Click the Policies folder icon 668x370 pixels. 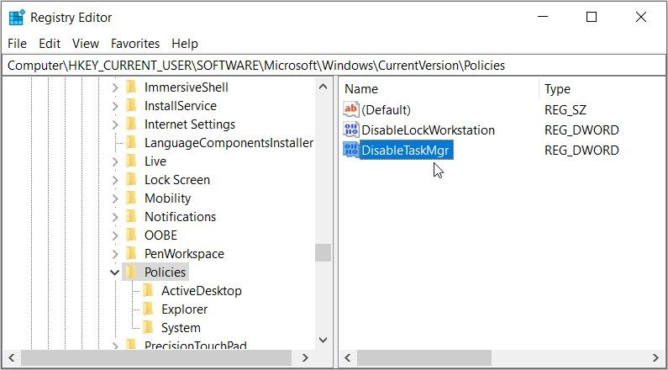coord(130,272)
